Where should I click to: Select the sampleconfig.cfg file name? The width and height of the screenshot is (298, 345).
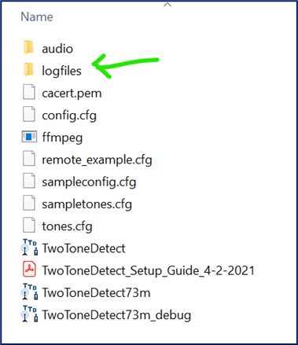tap(89, 182)
